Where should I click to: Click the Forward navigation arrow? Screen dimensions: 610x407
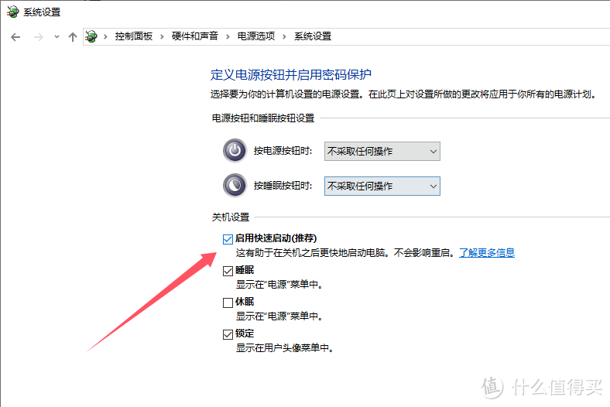(38, 37)
